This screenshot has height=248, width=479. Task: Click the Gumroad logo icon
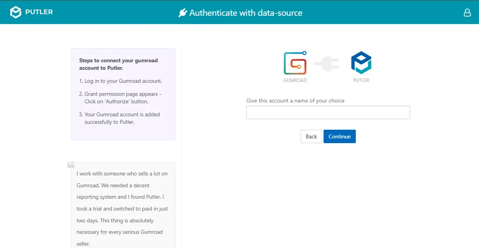tap(295, 63)
